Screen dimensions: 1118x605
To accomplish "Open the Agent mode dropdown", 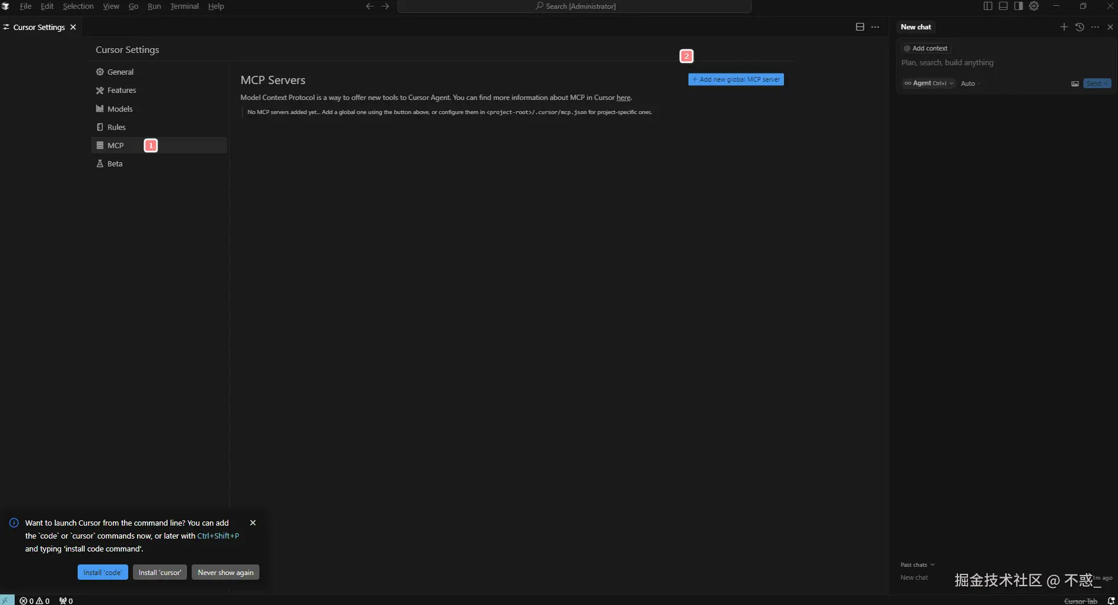I will tap(929, 83).
